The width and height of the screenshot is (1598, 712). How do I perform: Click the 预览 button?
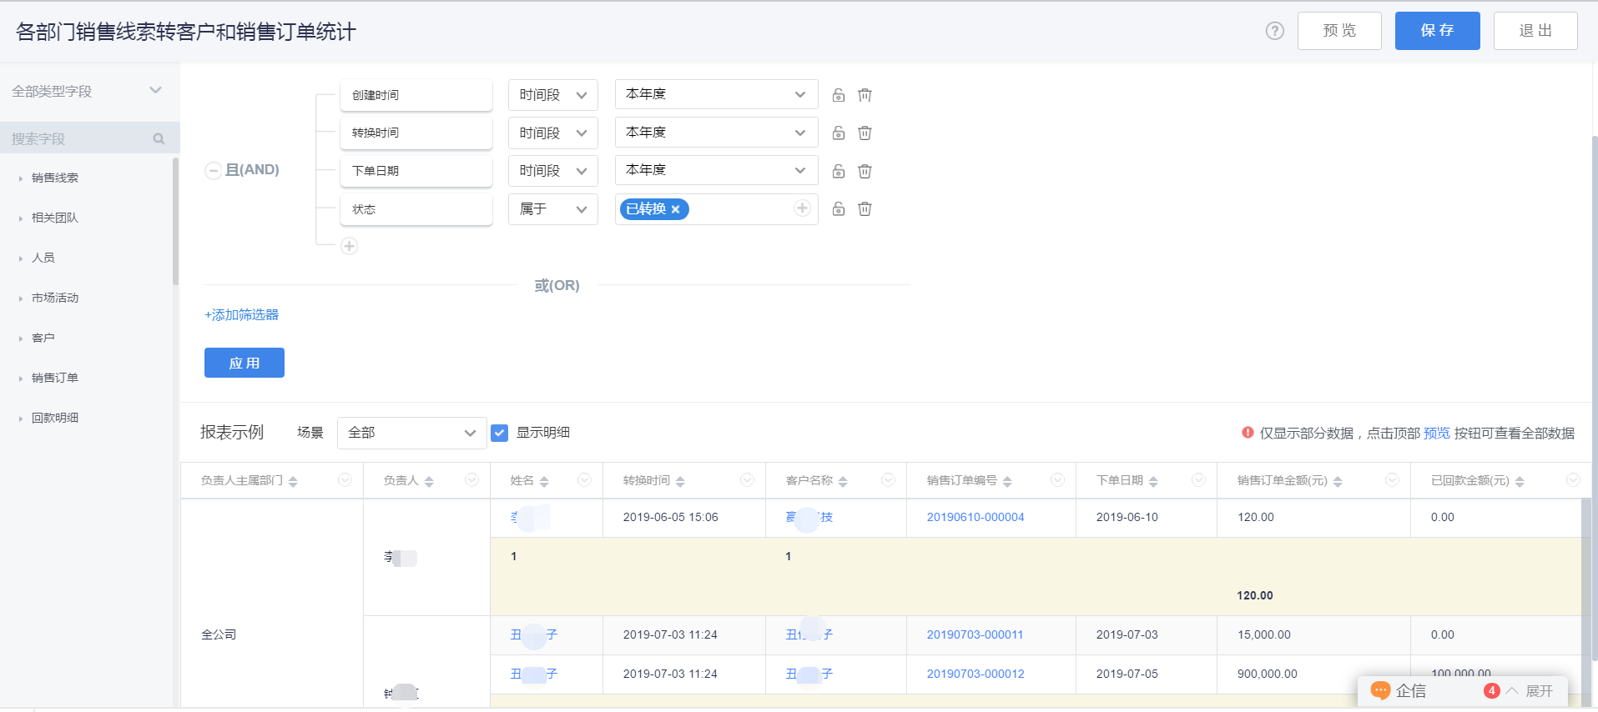click(1339, 31)
